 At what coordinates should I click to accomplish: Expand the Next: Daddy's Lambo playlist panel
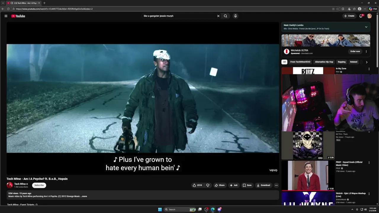(366, 27)
